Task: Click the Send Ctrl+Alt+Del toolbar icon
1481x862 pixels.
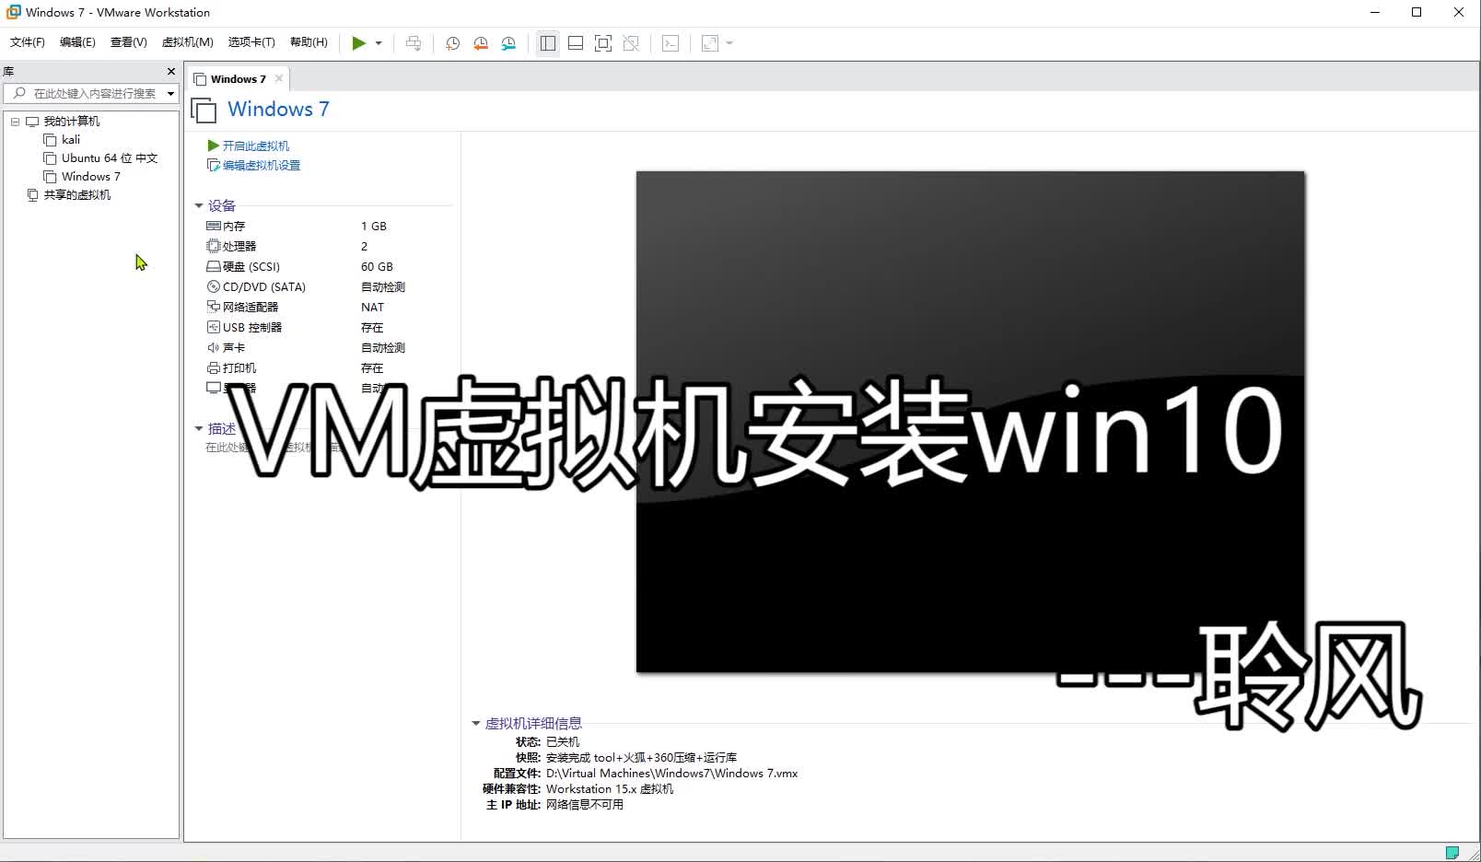Action: pyautogui.click(x=414, y=43)
